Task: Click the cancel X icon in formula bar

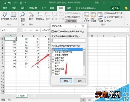Action: tap(25, 30)
